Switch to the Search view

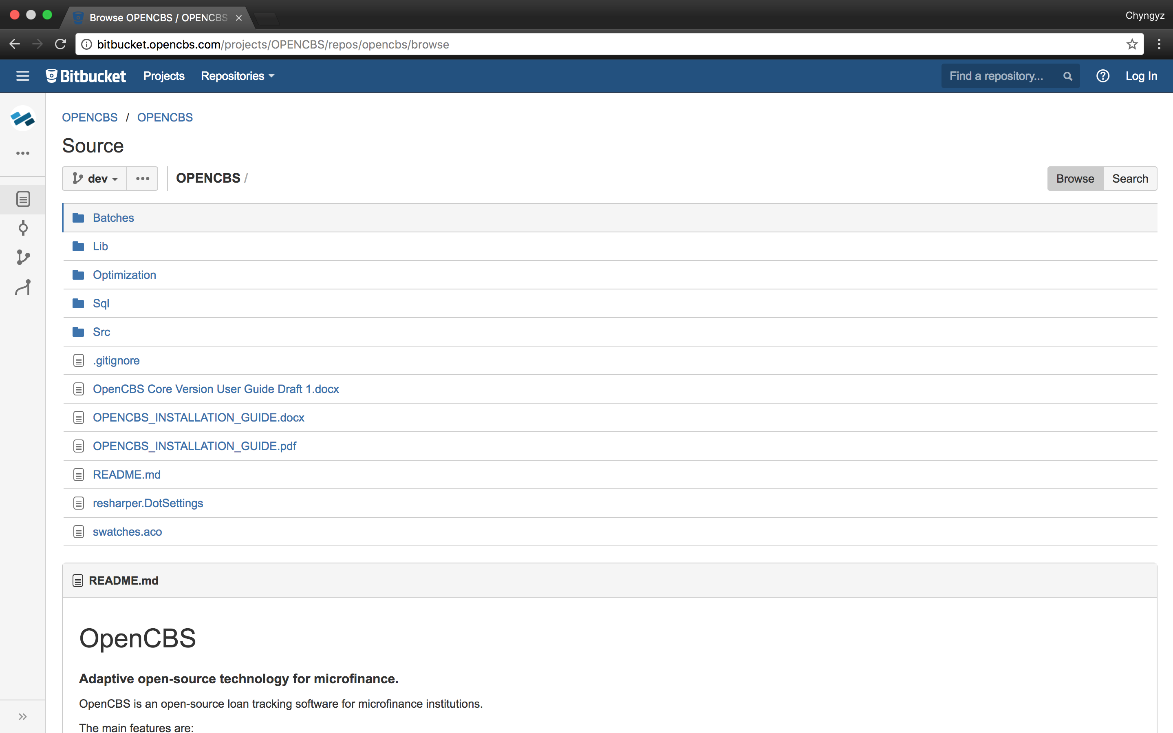(1130, 179)
